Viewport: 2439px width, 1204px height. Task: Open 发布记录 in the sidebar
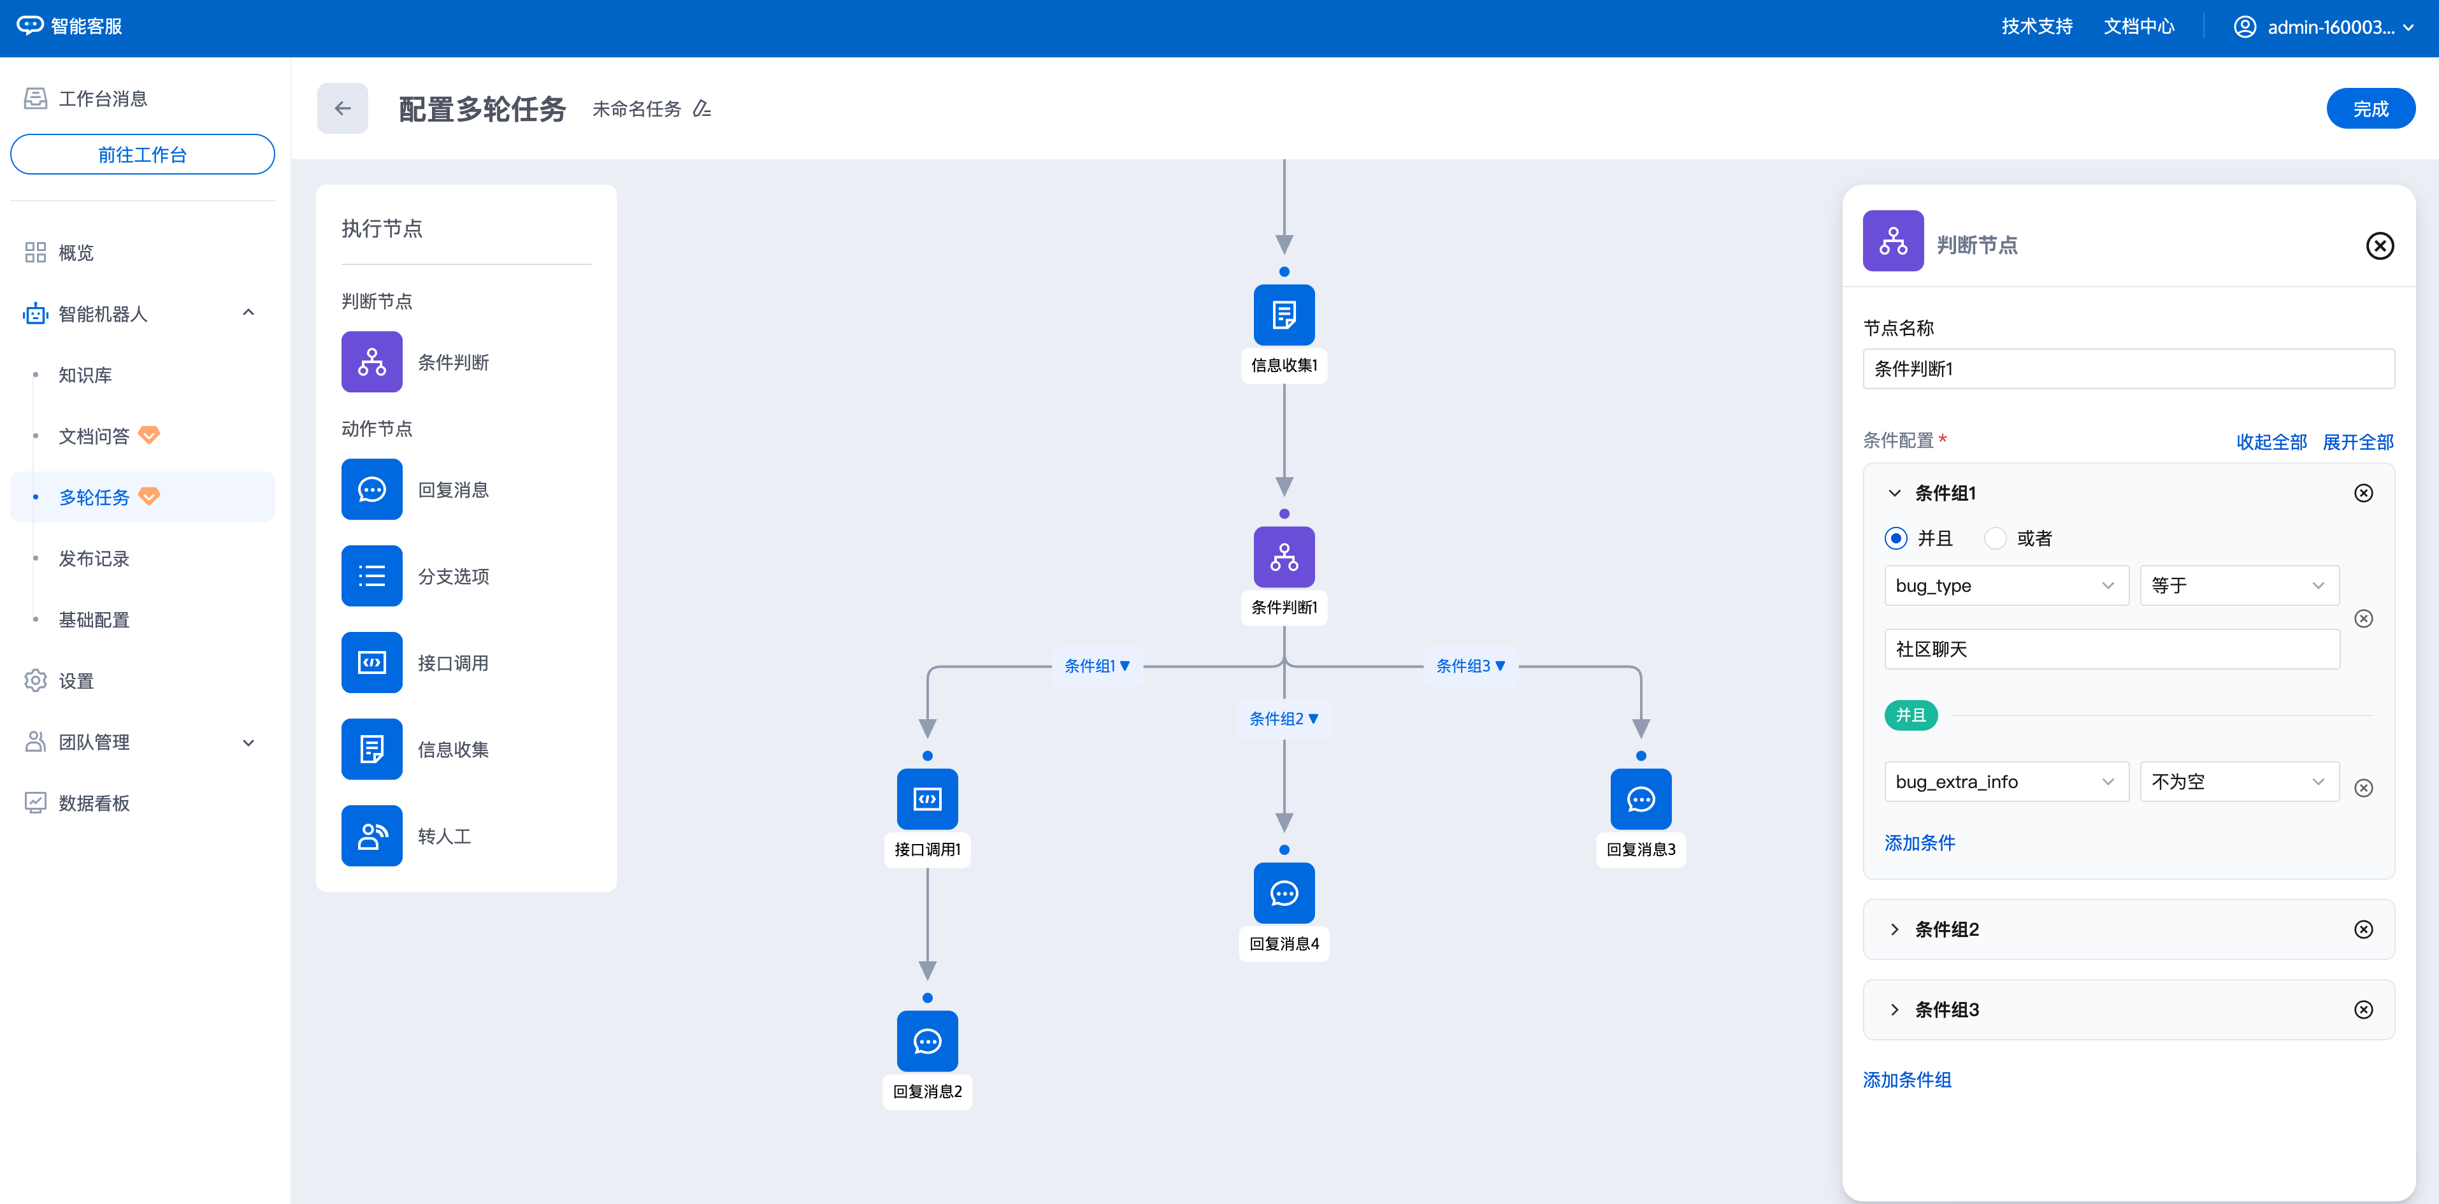94,559
